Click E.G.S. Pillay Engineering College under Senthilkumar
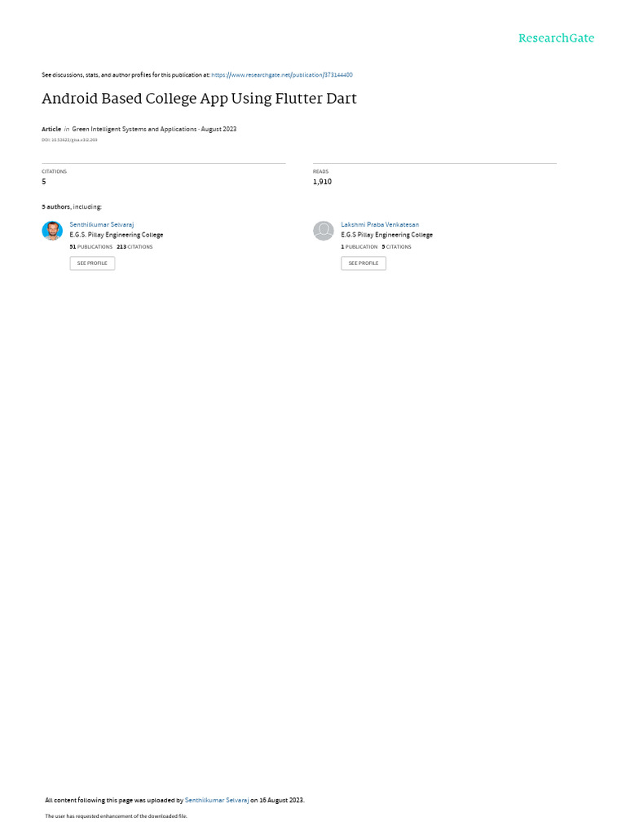The height and width of the screenshot is (835, 626). [x=116, y=235]
